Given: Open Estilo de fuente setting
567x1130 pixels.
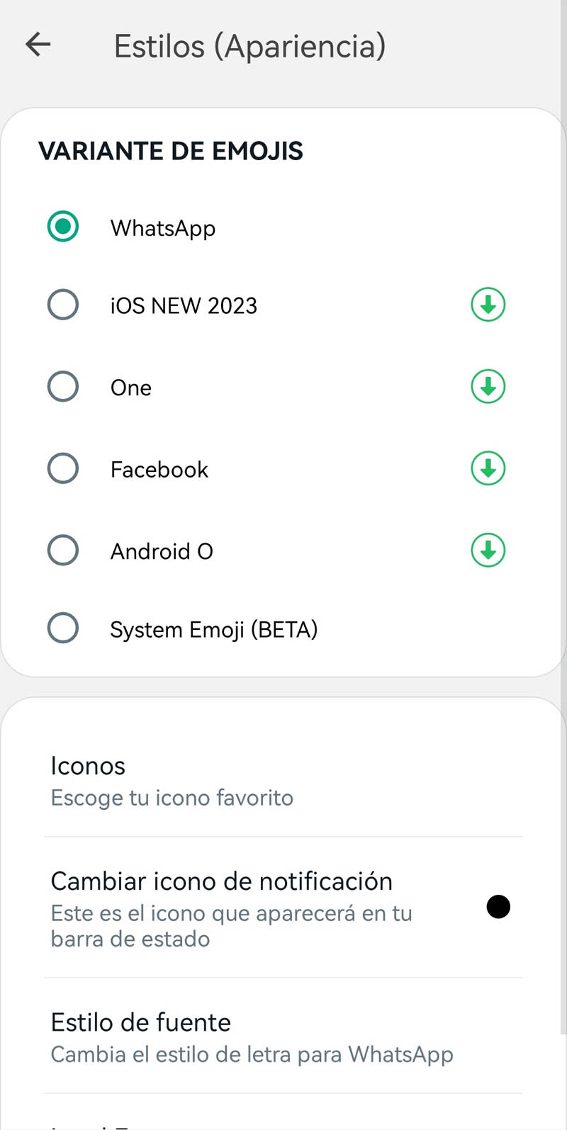Looking at the screenshot, I should pyautogui.click(x=141, y=1022).
